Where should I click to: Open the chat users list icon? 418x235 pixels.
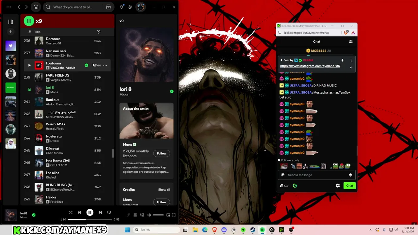pos(351,42)
